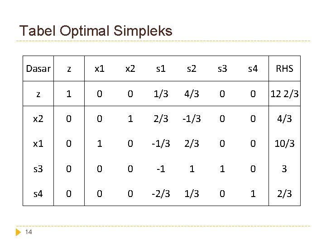This screenshot has height=244, width=326.
Task: Select the x1 row label in Dasar column
Action: coord(38,144)
